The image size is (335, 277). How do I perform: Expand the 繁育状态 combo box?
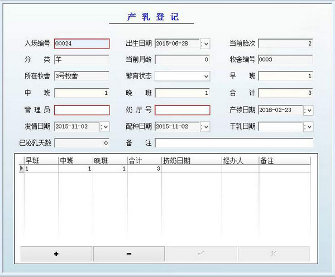[206, 76]
